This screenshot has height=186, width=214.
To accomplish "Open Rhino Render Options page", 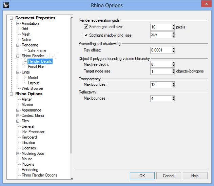I will click(x=39, y=175).
